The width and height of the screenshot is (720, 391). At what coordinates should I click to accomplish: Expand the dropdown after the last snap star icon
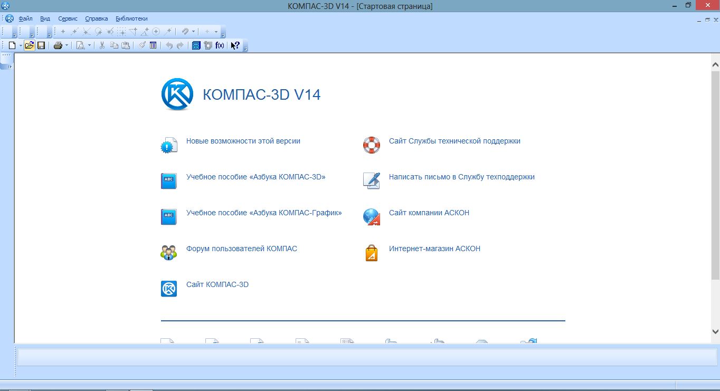216,32
